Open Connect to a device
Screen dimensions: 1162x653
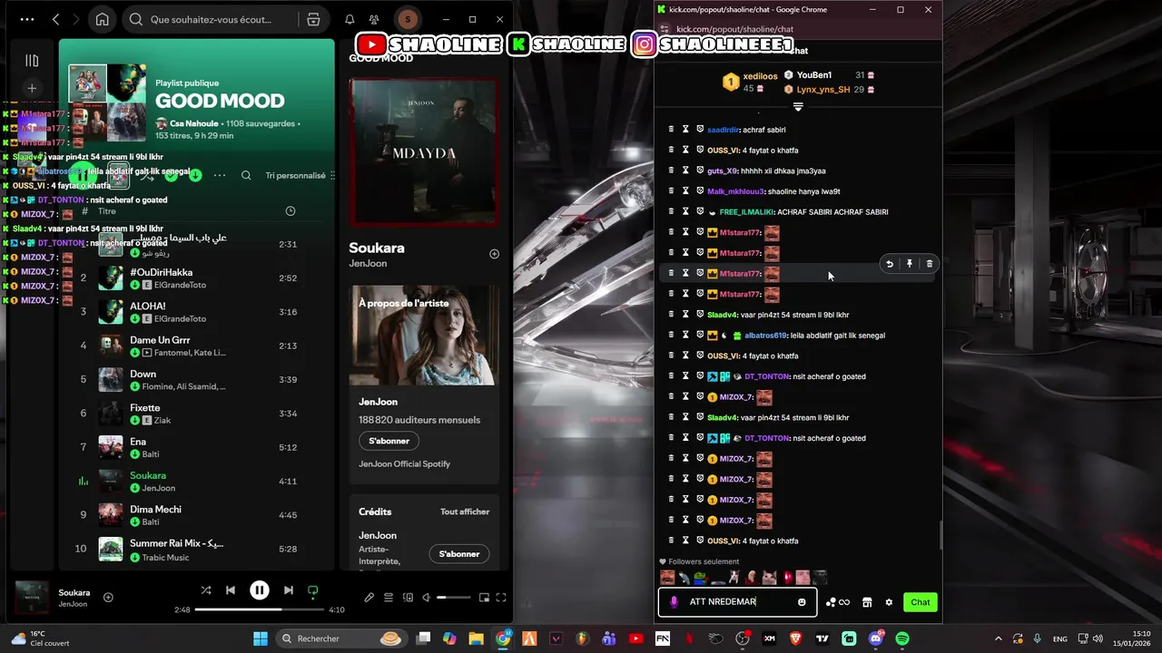[x=408, y=597]
